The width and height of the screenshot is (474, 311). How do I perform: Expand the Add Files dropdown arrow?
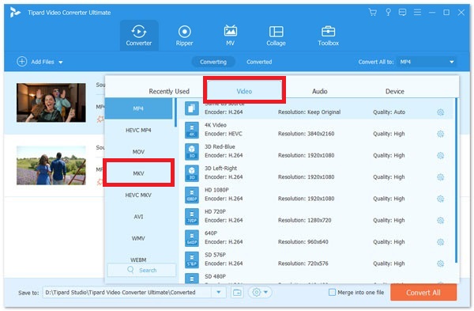coord(61,63)
